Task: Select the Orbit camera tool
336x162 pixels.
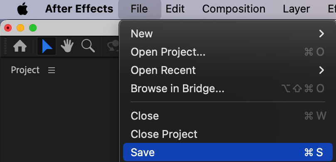Action: 113,46
